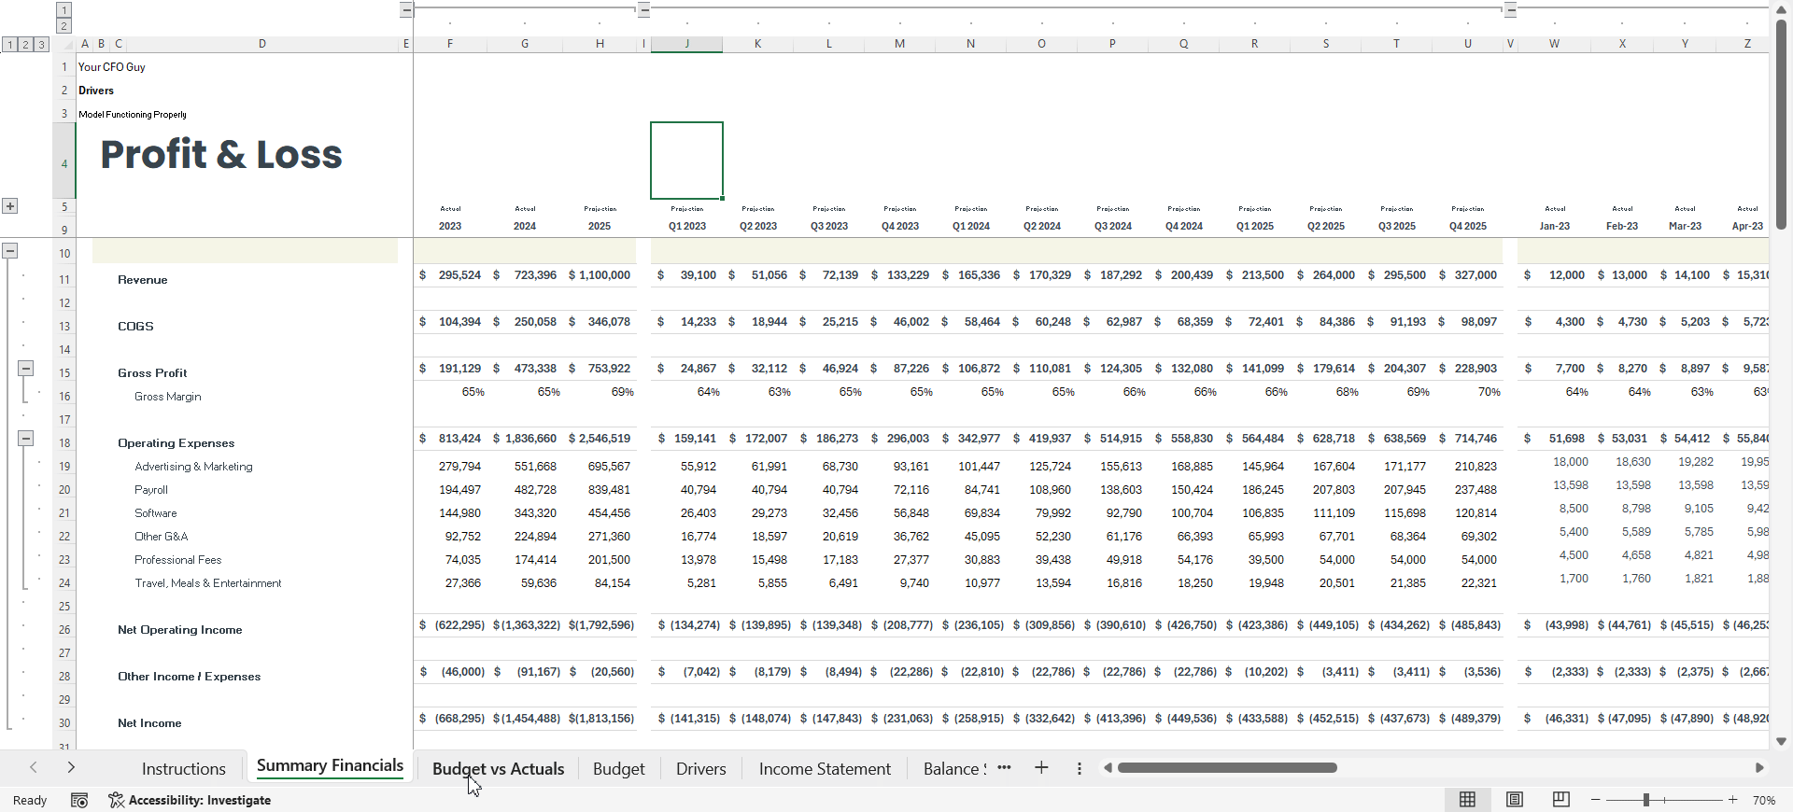This screenshot has width=1793, height=812.
Task: Click the zoom slider handle
Action: point(1646,800)
